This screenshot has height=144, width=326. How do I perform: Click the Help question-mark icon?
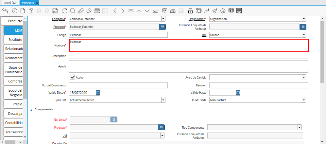15,11
